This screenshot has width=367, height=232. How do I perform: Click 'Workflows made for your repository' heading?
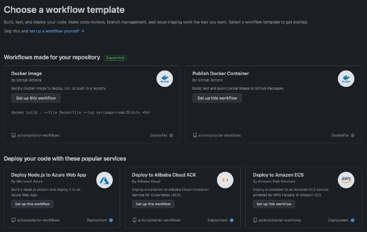click(52, 57)
